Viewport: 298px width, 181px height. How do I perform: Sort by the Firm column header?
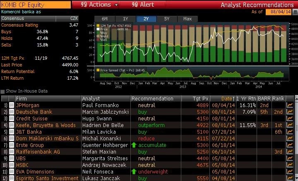pyautogui.click(x=48, y=99)
